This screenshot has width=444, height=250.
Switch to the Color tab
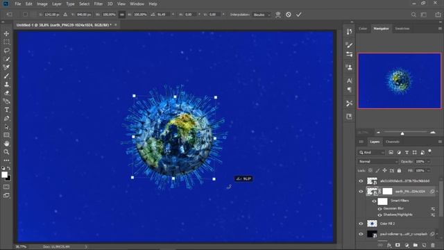363,28
